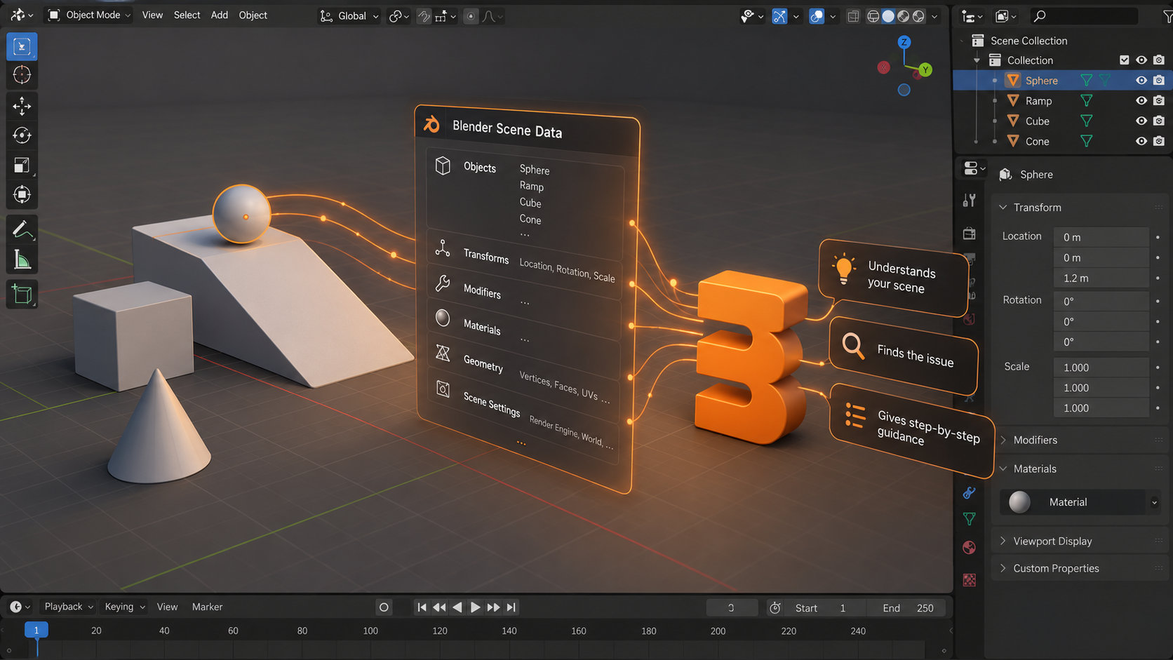Viewport: 1173px width, 660px height.
Task: Open the Keying popover button
Action: [125, 607]
